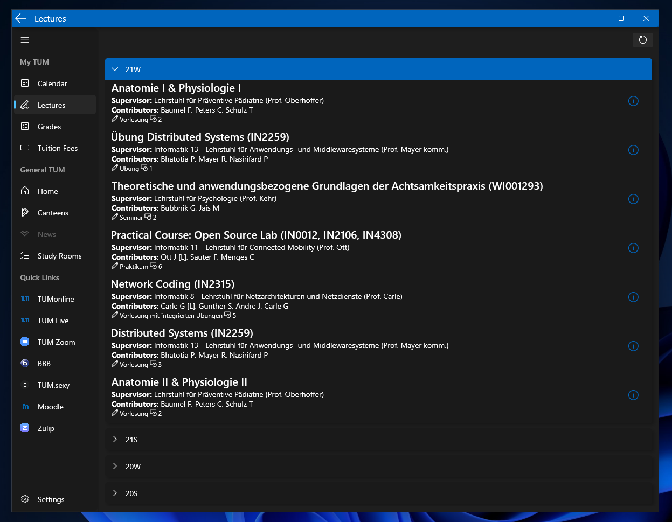Go to Grades page
The image size is (672, 522).
(x=55, y=126)
